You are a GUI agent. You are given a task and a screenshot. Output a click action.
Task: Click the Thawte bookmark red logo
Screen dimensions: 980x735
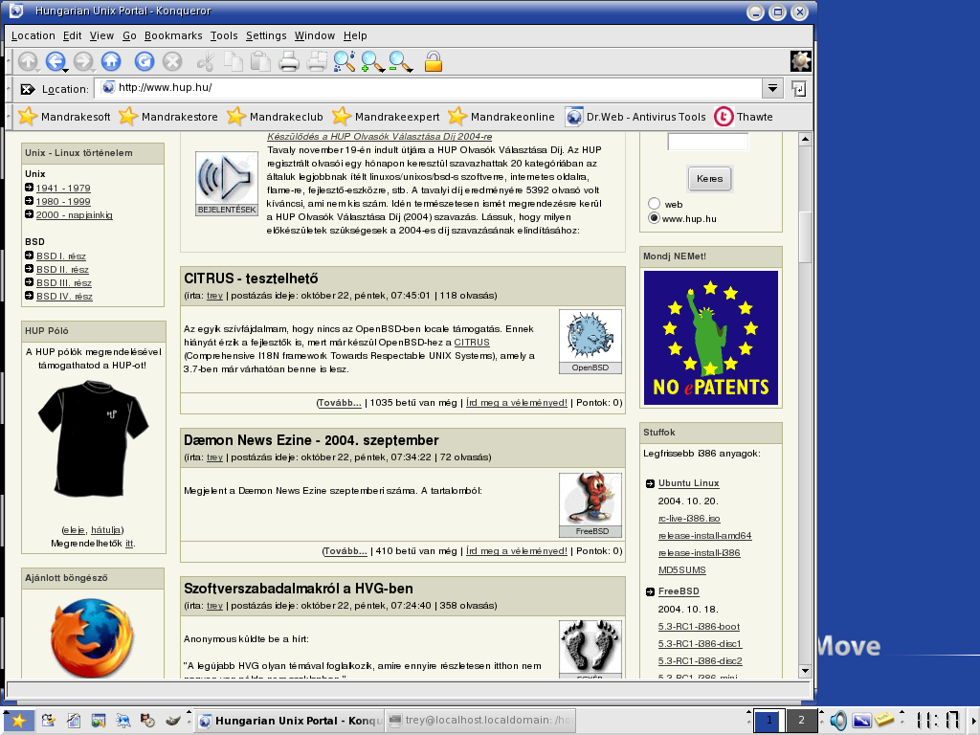coord(724,117)
